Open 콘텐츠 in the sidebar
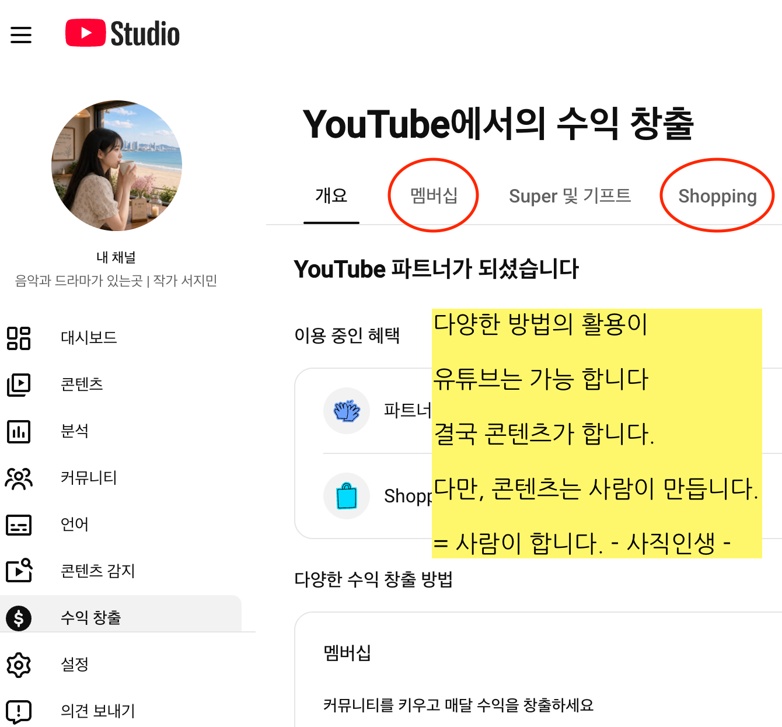The width and height of the screenshot is (782, 727). tap(82, 384)
